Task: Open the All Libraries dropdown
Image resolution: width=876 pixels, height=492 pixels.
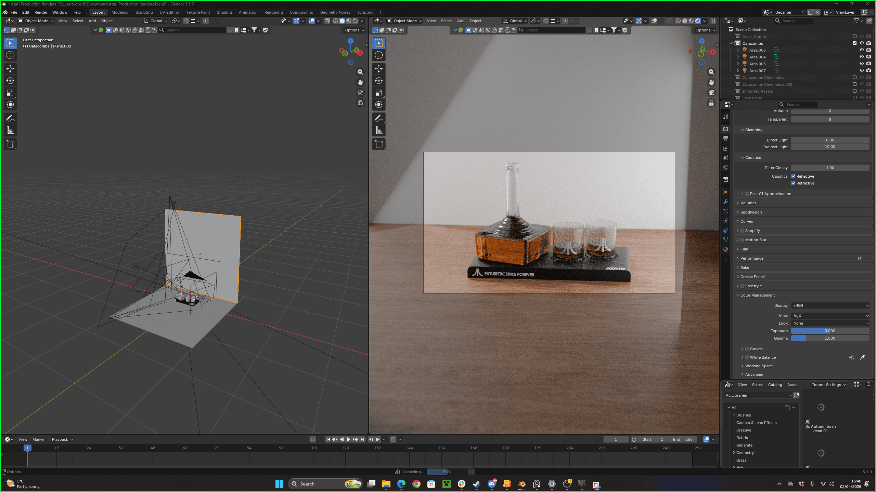Action: (x=758, y=395)
